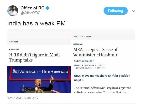Open the MEA accepts U.S. use headline image
144x104 pixels.
click(103, 61)
